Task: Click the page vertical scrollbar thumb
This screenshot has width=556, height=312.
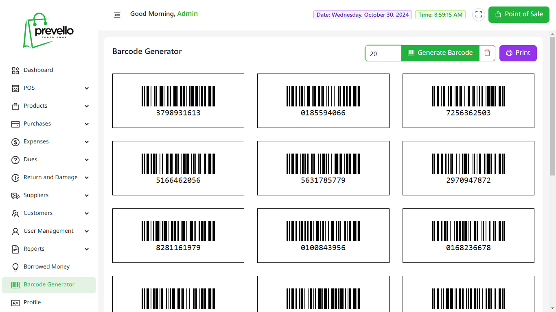Action: [552, 106]
